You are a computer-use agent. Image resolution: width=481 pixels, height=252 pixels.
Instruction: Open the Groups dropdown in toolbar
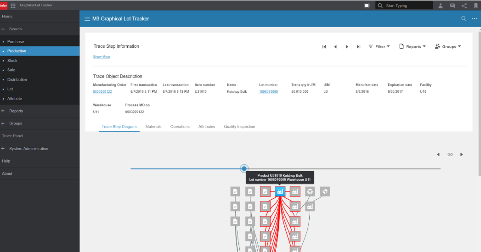pyautogui.click(x=448, y=47)
